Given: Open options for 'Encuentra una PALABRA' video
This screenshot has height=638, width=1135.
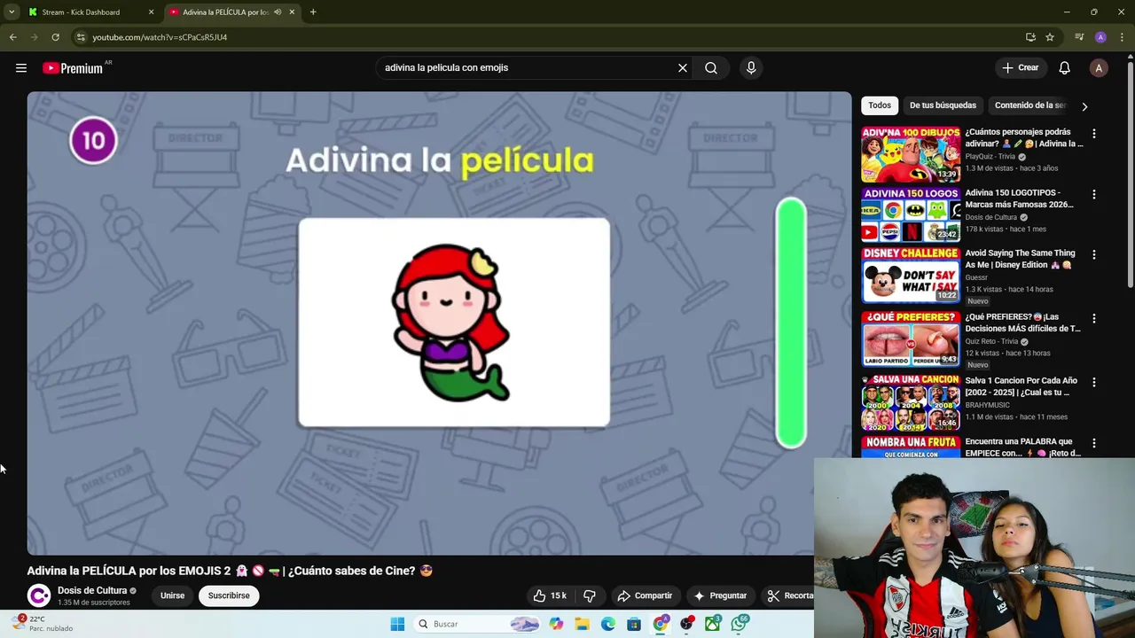Looking at the screenshot, I should (x=1094, y=443).
